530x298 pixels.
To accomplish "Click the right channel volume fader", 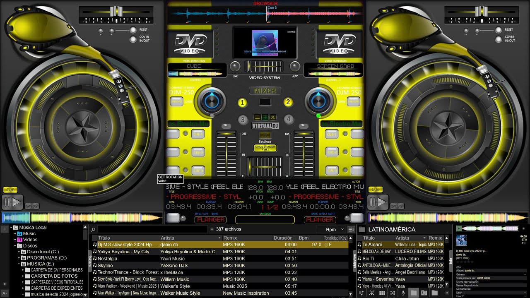I will point(304,154).
